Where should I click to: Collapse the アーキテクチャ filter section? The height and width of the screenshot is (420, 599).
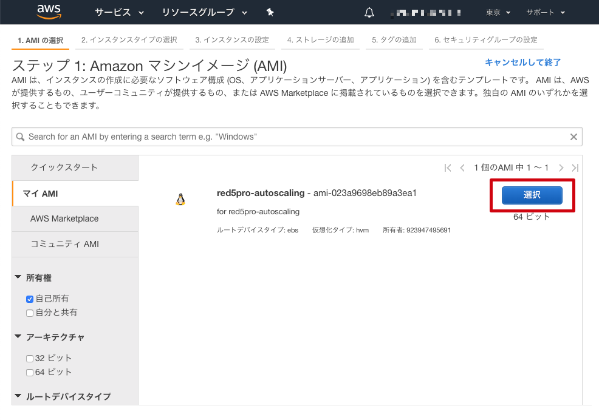click(18, 337)
